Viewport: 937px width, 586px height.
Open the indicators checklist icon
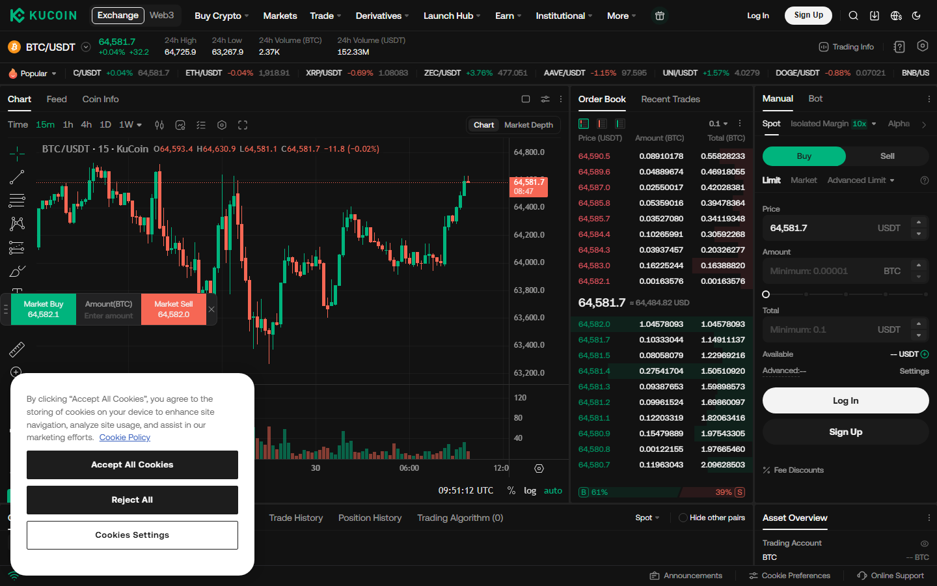pyautogui.click(x=201, y=125)
